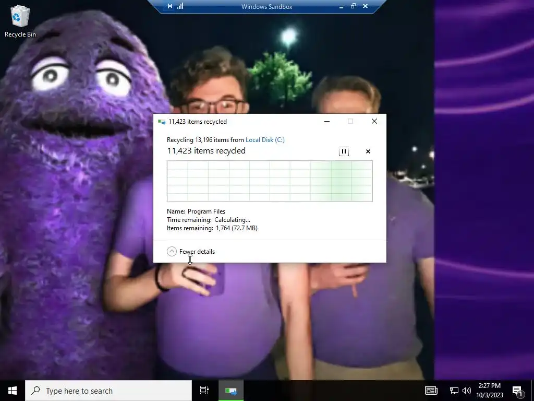Collapse the dialog using Fewer details chevron
This screenshot has width=534, height=401.
pyautogui.click(x=172, y=252)
